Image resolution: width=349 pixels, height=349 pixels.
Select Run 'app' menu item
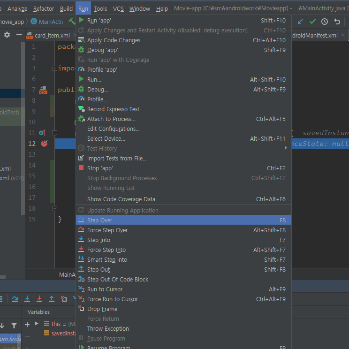(x=183, y=21)
